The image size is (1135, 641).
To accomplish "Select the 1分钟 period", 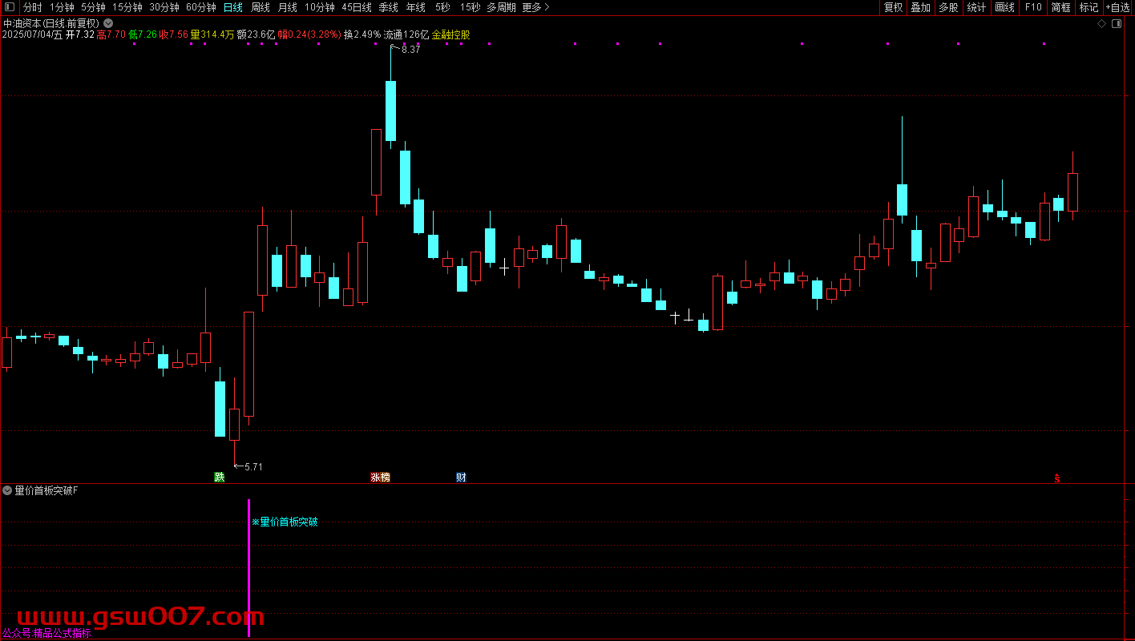I will [62, 7].
